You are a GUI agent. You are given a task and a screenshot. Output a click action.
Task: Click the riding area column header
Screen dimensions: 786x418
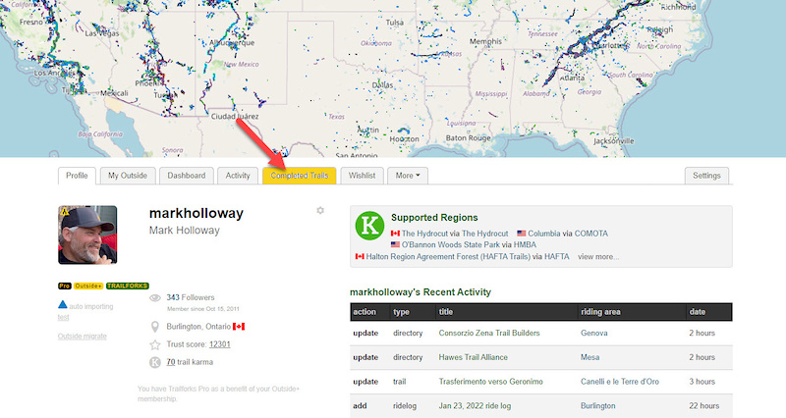(x=600, y=312)
